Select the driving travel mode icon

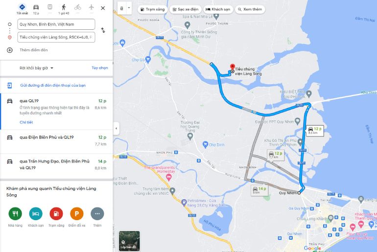[36, 7]
